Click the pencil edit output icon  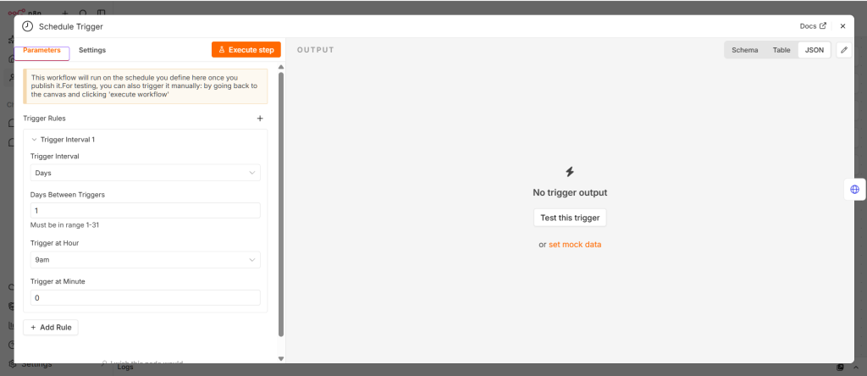tap(844, 50)
